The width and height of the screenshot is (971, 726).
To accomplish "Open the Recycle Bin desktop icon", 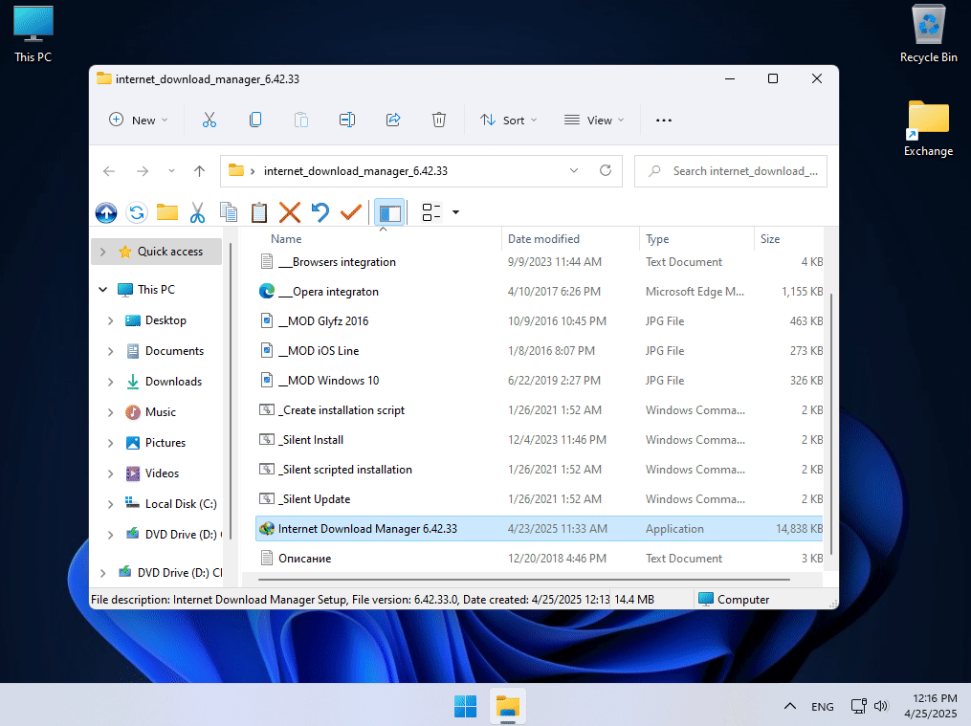I will 928,34.
